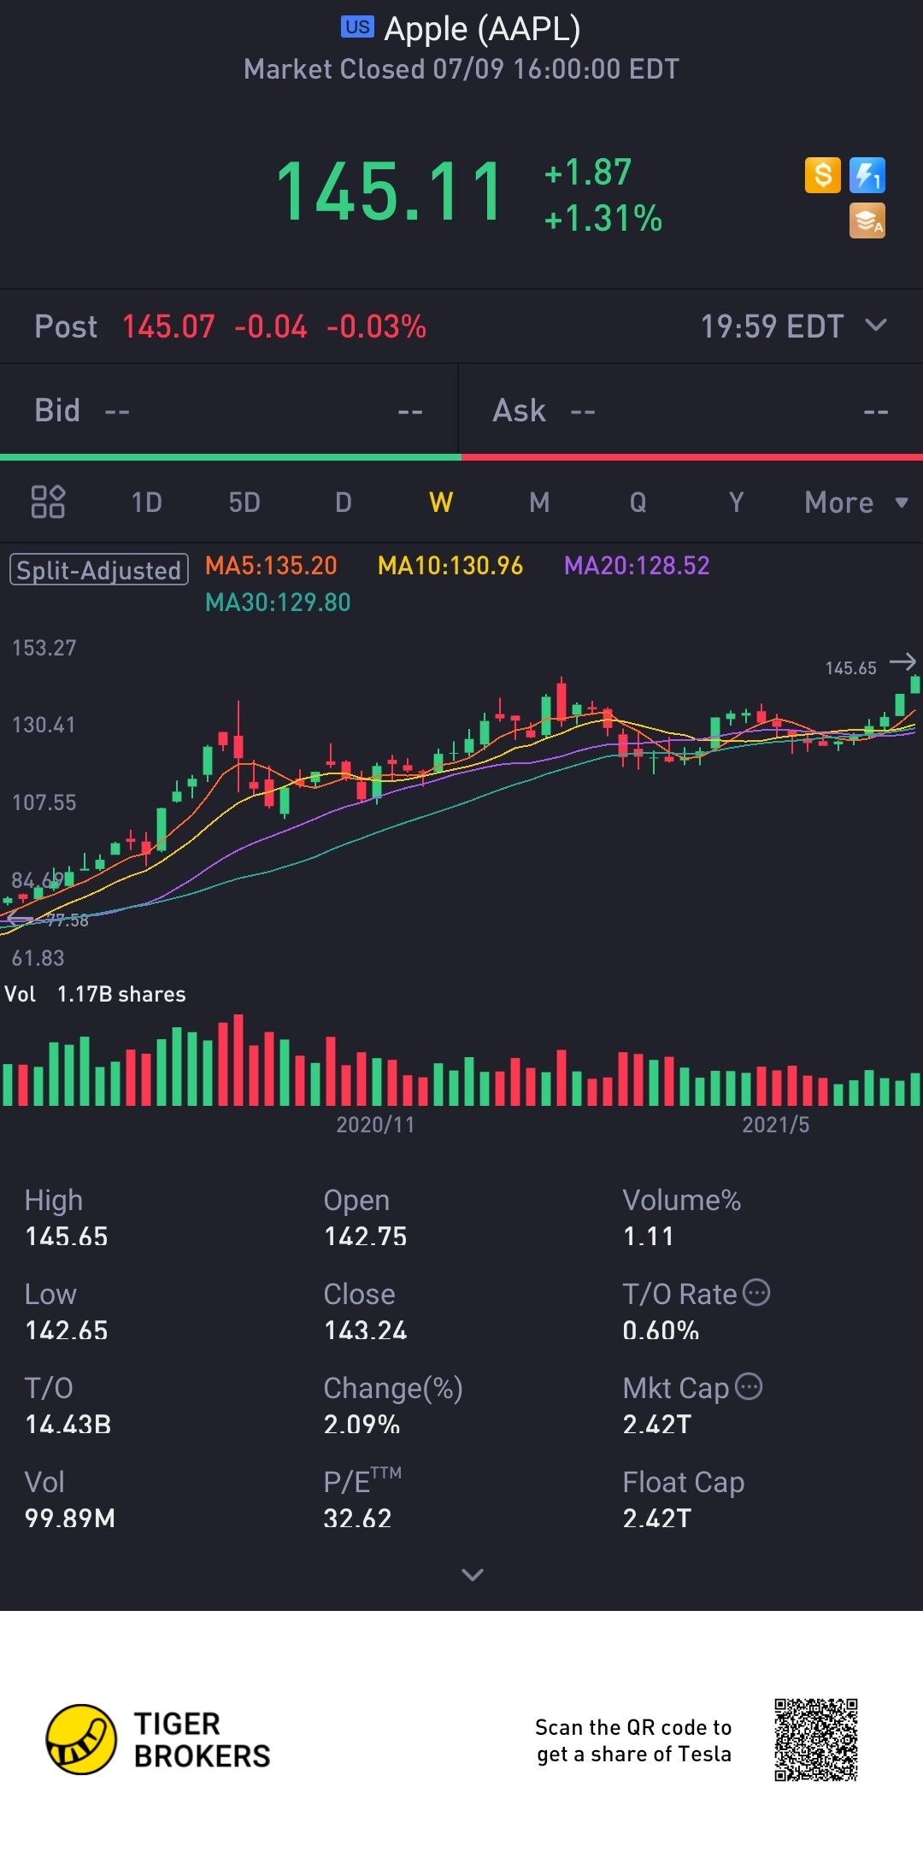Switch to the D daily chart tab
The image size is (923, 1869).
pos(343,503)
